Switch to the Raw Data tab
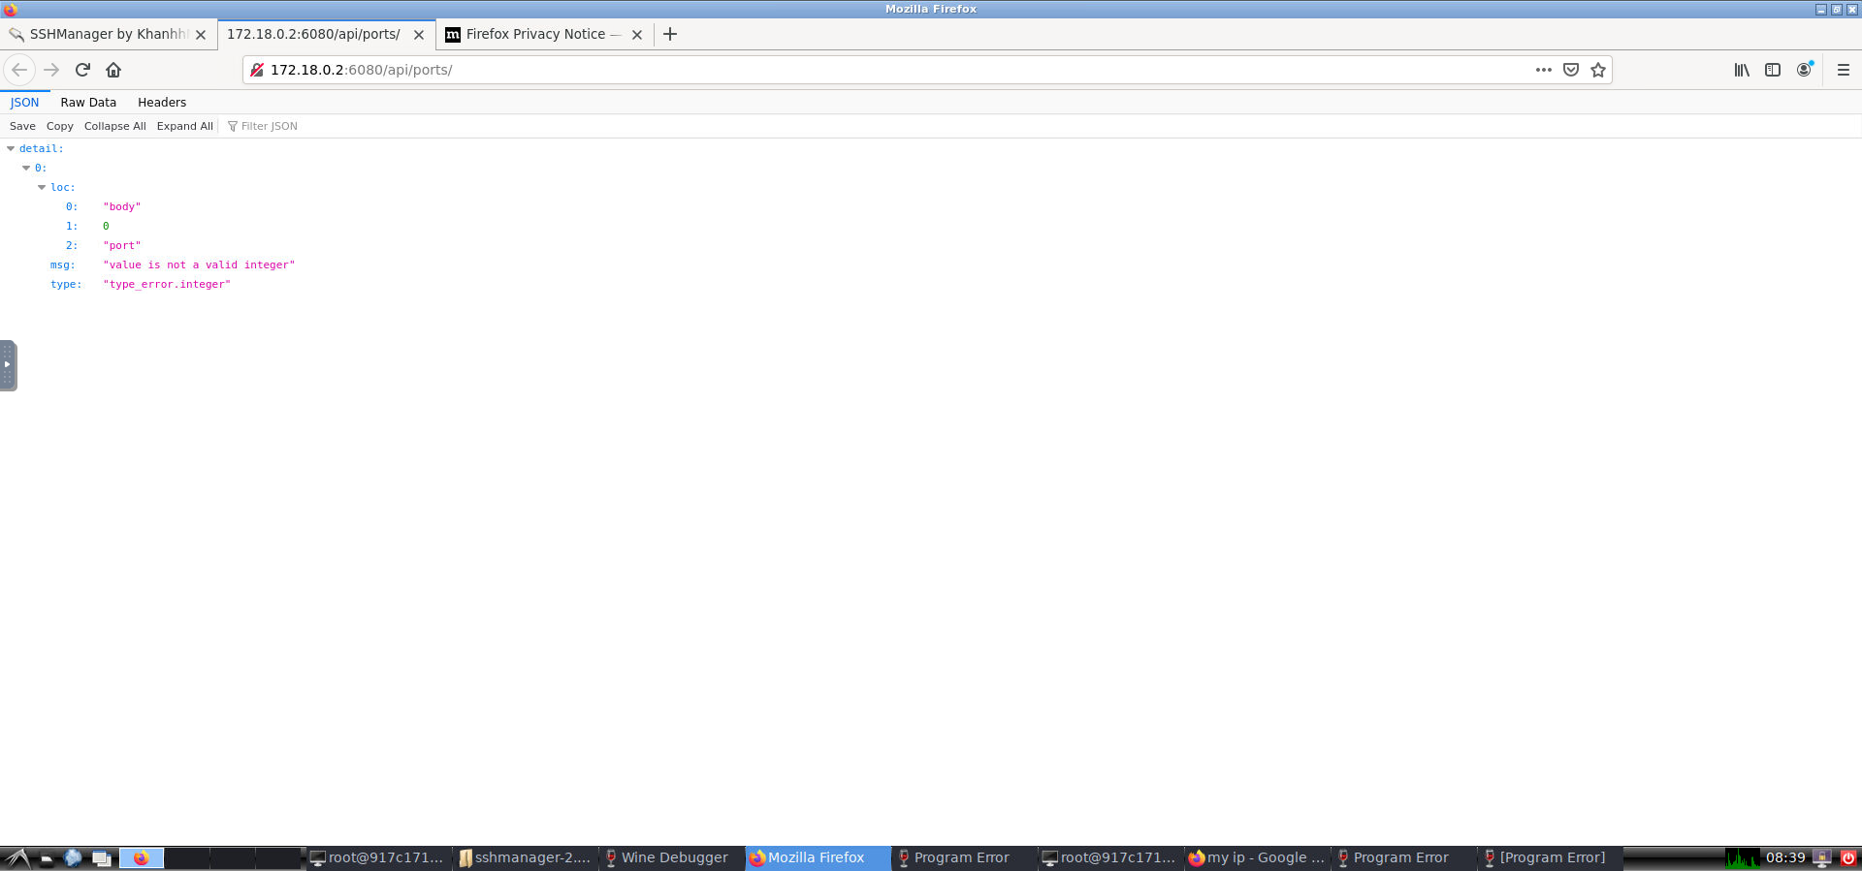Viewport: 1862px width, 871px height. 88,102
